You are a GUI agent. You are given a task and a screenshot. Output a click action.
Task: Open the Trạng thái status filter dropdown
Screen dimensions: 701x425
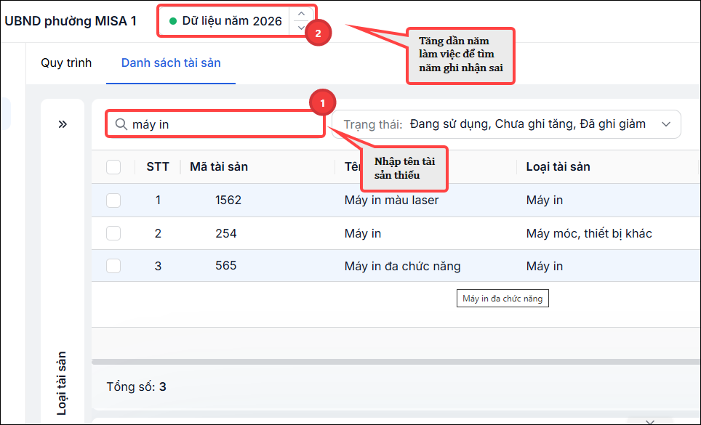tap(506, 124)
